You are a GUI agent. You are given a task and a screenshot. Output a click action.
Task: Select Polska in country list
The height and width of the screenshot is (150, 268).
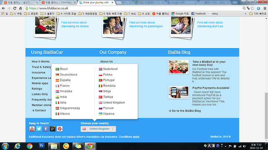105,75
